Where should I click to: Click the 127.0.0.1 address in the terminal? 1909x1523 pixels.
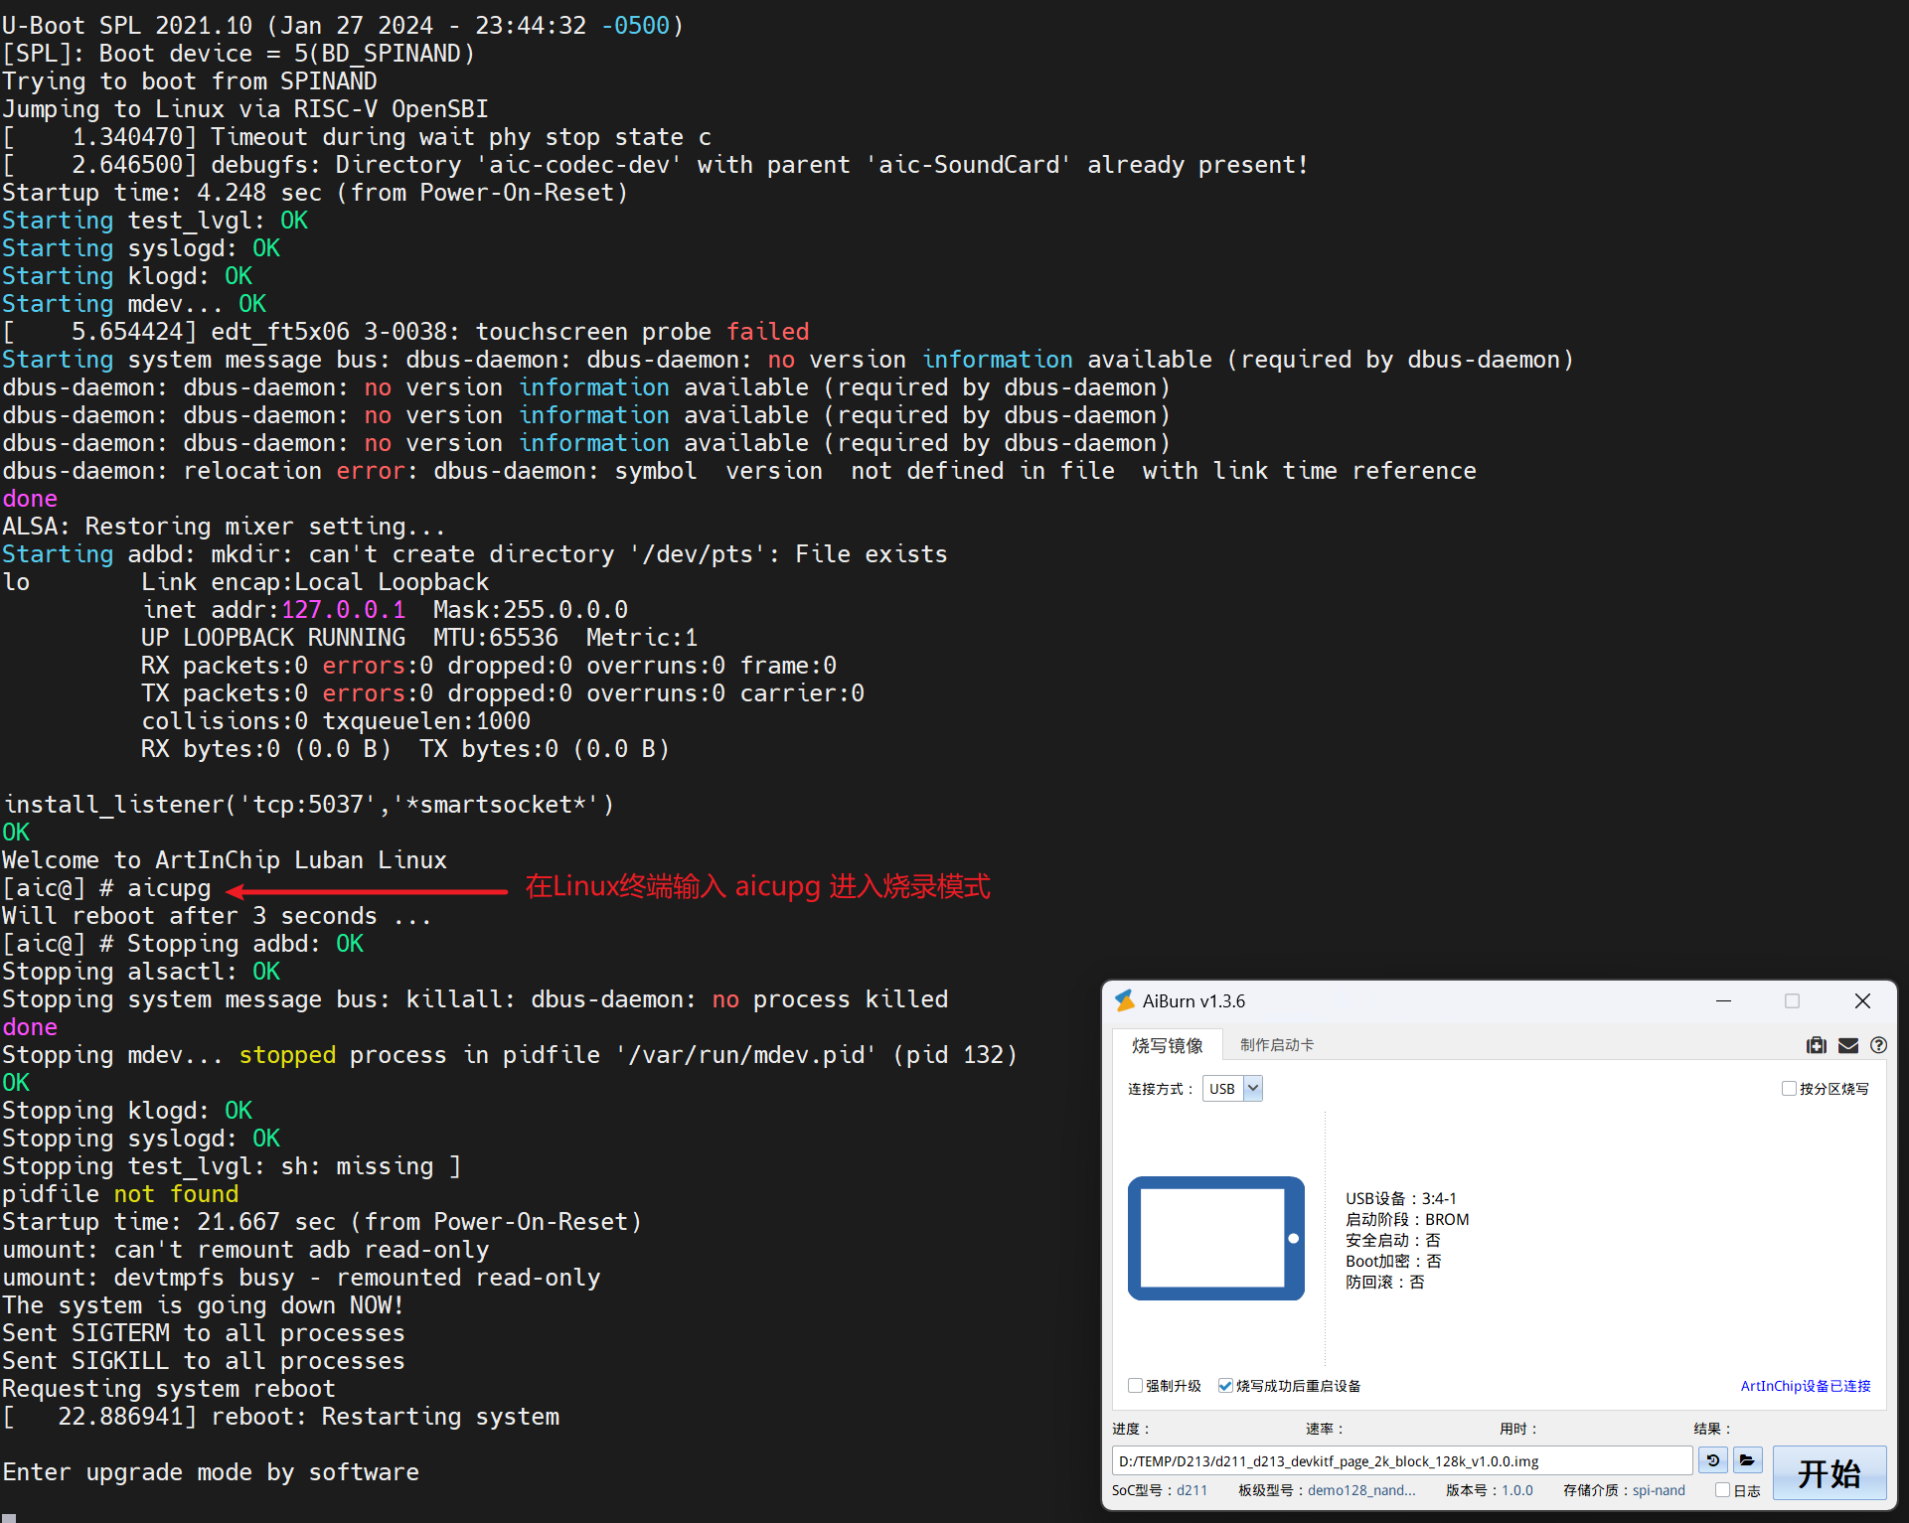coord(344,610)
